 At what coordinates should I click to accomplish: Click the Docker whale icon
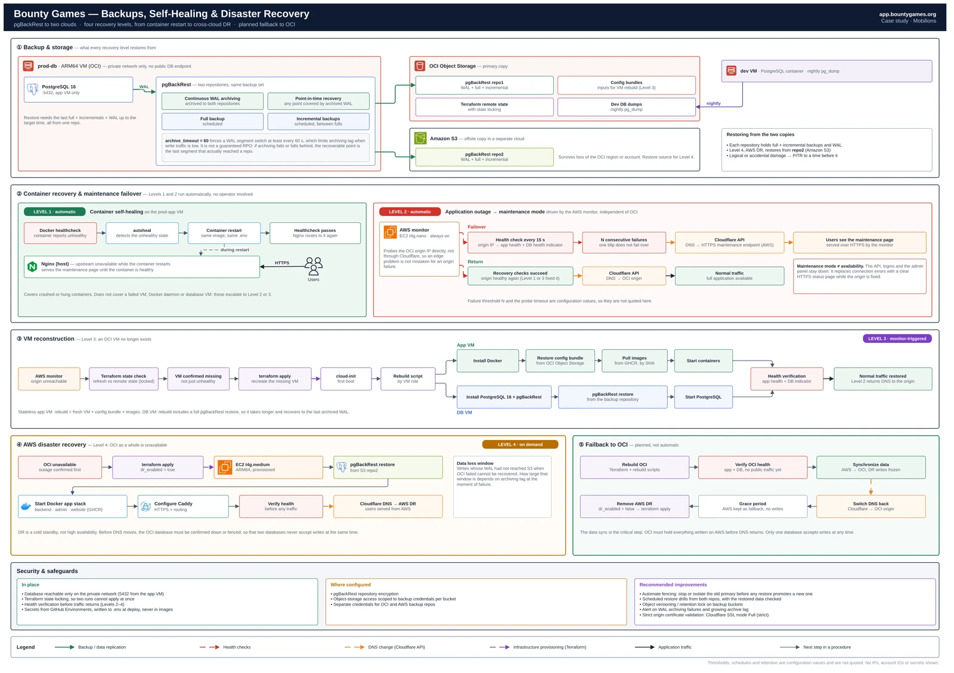(26, 506)
